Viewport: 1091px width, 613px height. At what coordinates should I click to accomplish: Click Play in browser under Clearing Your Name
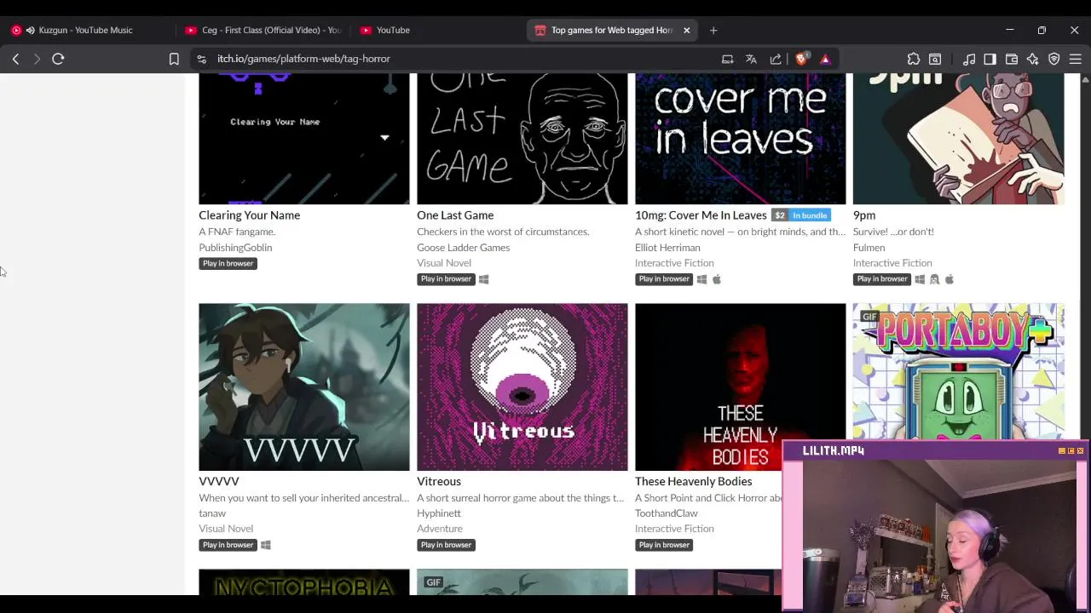click(228, 263)
